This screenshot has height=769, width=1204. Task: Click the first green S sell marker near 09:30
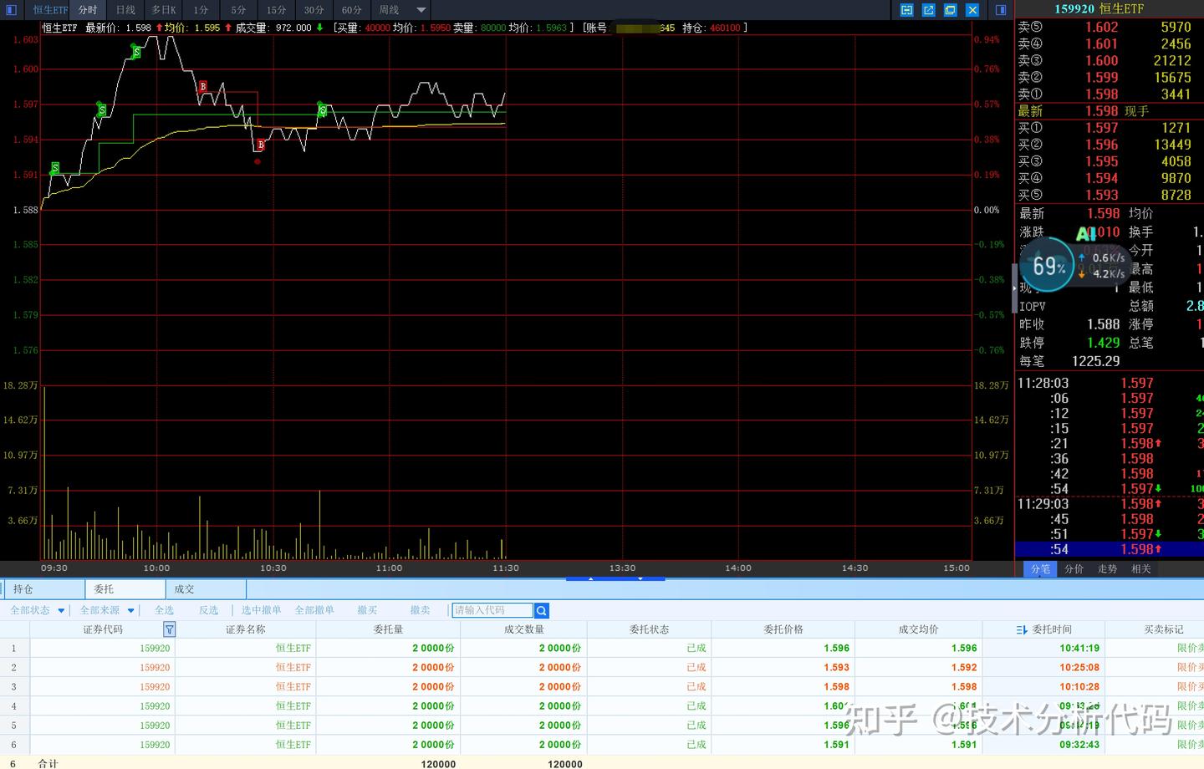pos(55,168)
